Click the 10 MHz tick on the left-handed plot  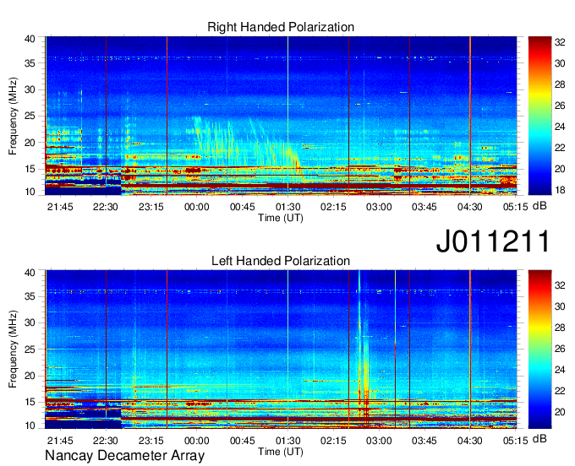(30, 425)
